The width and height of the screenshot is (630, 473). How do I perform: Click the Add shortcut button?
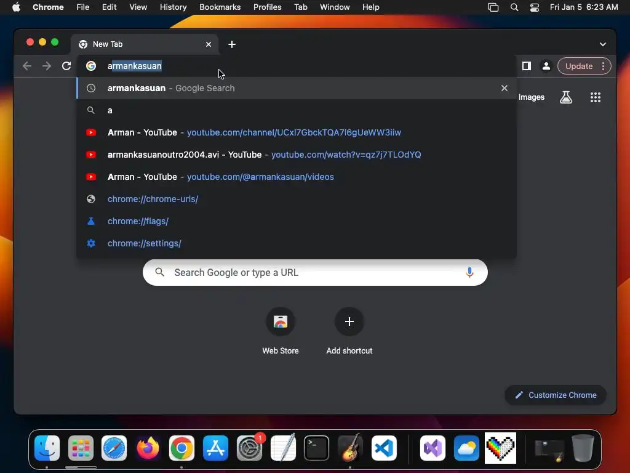[x=349, y=332]
